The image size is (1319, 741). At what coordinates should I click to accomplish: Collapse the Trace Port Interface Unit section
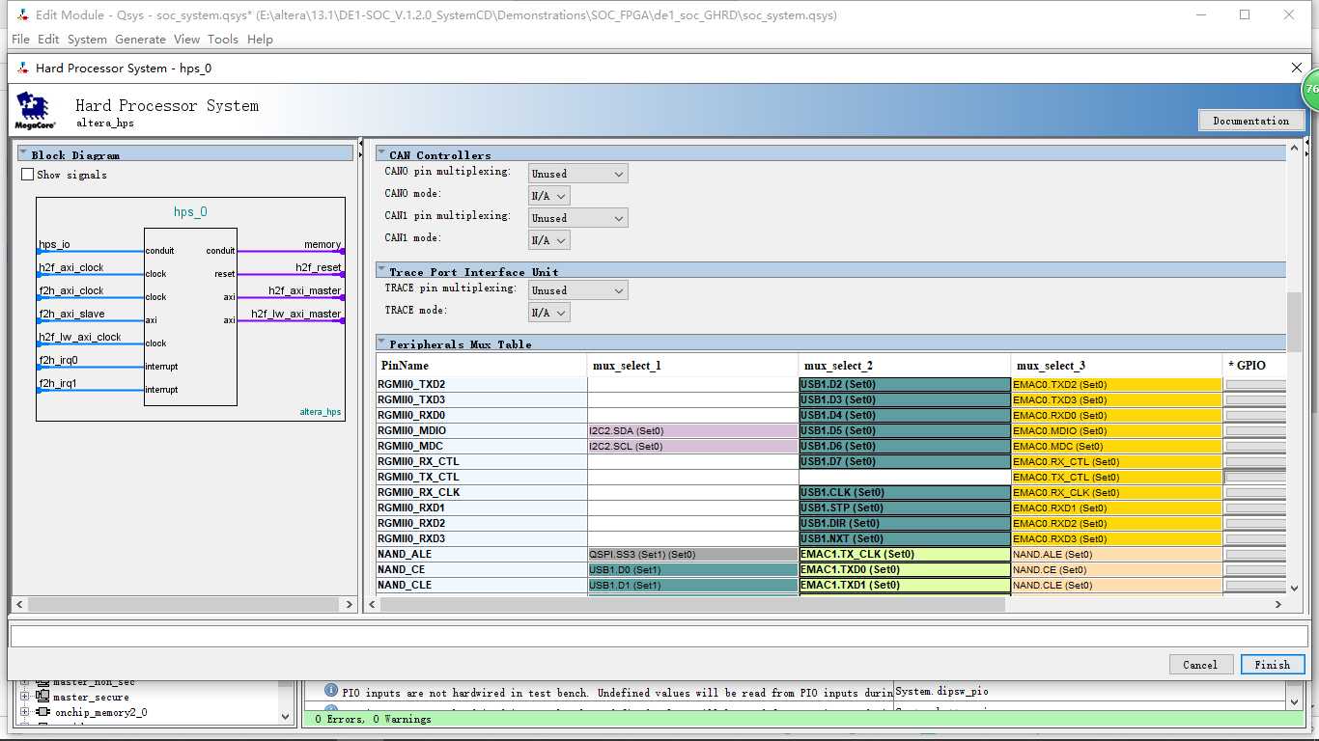(x=381, y=271)
